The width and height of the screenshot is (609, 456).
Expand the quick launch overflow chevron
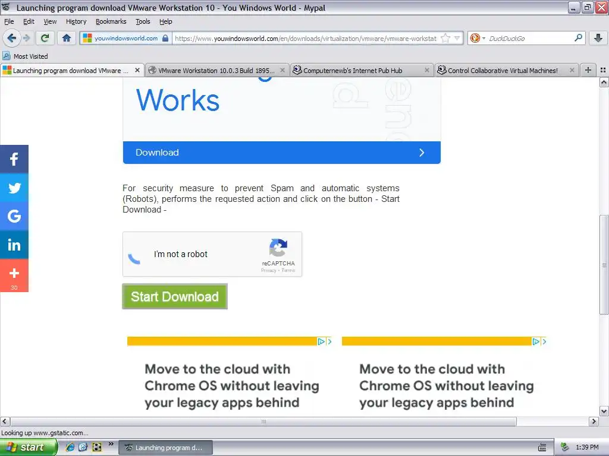pos(111,444)
